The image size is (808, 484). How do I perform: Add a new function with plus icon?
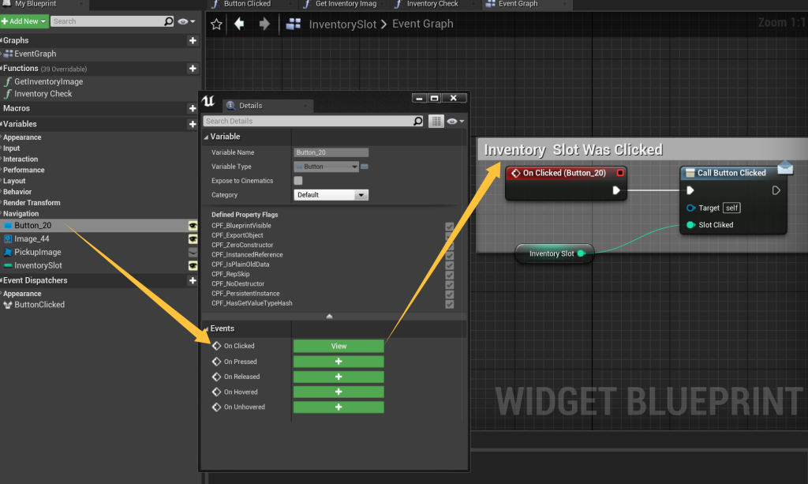pos(193,69)
